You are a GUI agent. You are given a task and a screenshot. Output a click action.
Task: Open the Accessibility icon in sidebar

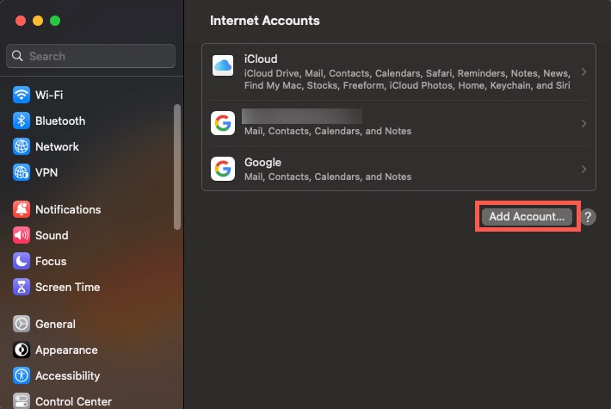(x=21, y=375)
